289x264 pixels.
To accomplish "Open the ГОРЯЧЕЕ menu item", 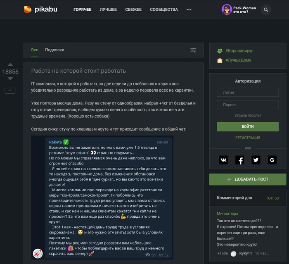I will tap(83, 10).
